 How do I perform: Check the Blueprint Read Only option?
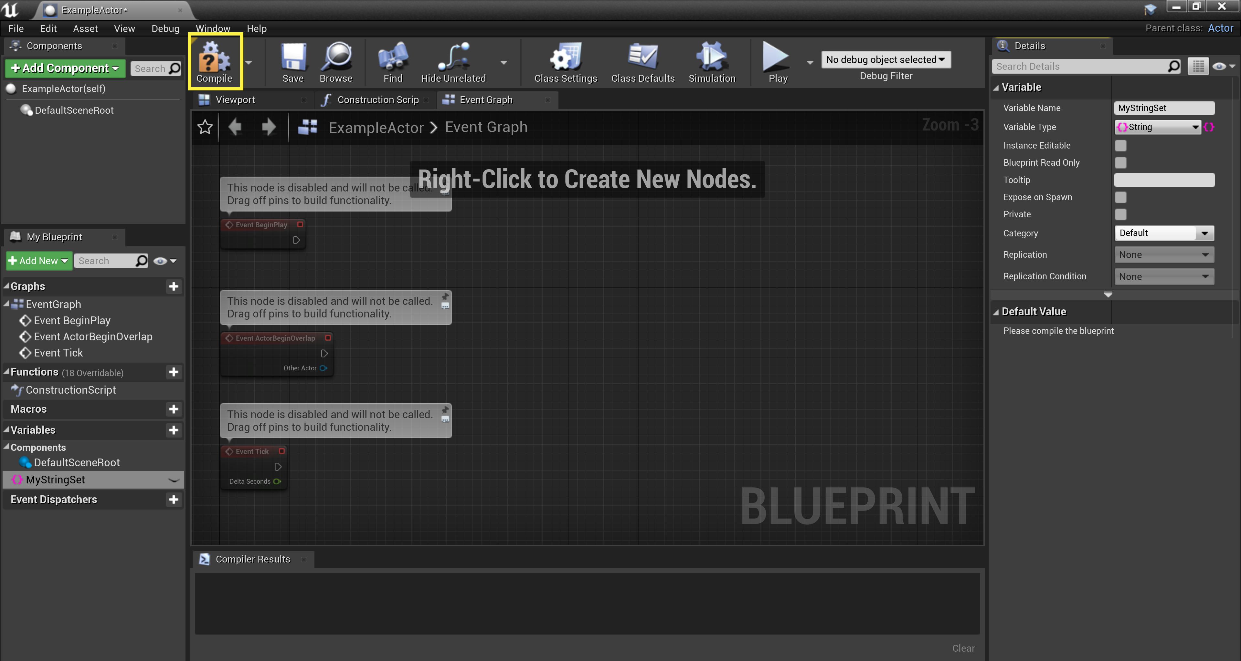pos(1121,163)
